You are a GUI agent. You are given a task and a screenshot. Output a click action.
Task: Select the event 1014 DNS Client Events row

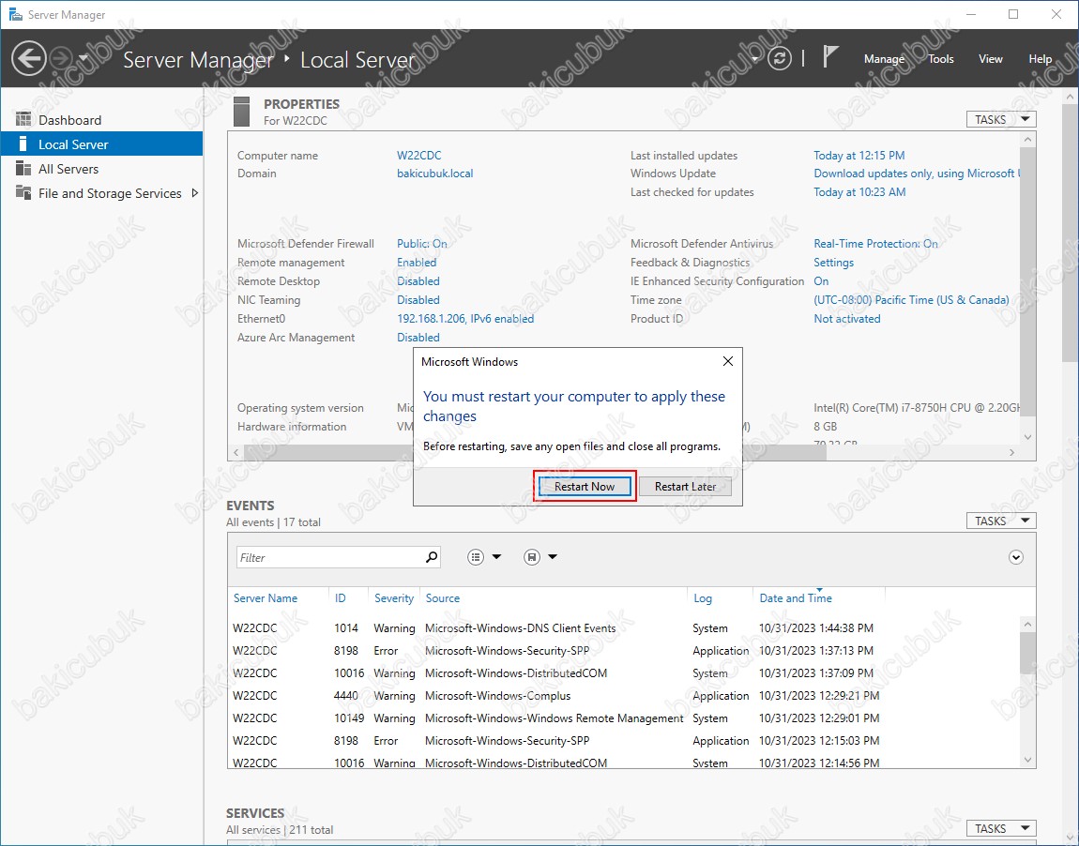[623, 628]
